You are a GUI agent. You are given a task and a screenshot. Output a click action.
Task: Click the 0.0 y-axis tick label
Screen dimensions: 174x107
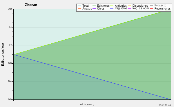(10, 99)
